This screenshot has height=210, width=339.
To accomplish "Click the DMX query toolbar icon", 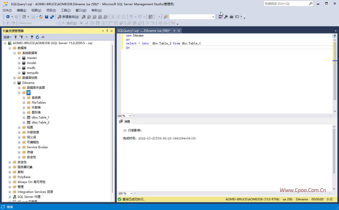I will point(94,17).
